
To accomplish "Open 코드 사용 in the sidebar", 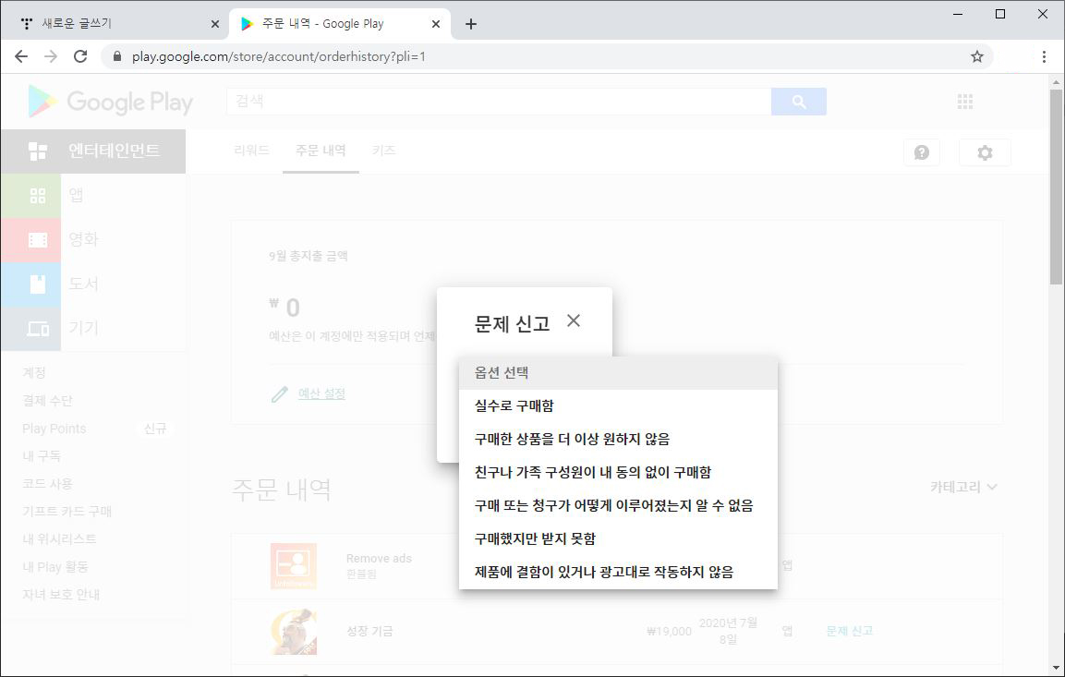I will click(x=47, y=483).
